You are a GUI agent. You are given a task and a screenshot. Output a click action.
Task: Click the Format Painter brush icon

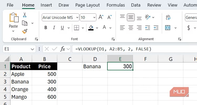point(25,31)
